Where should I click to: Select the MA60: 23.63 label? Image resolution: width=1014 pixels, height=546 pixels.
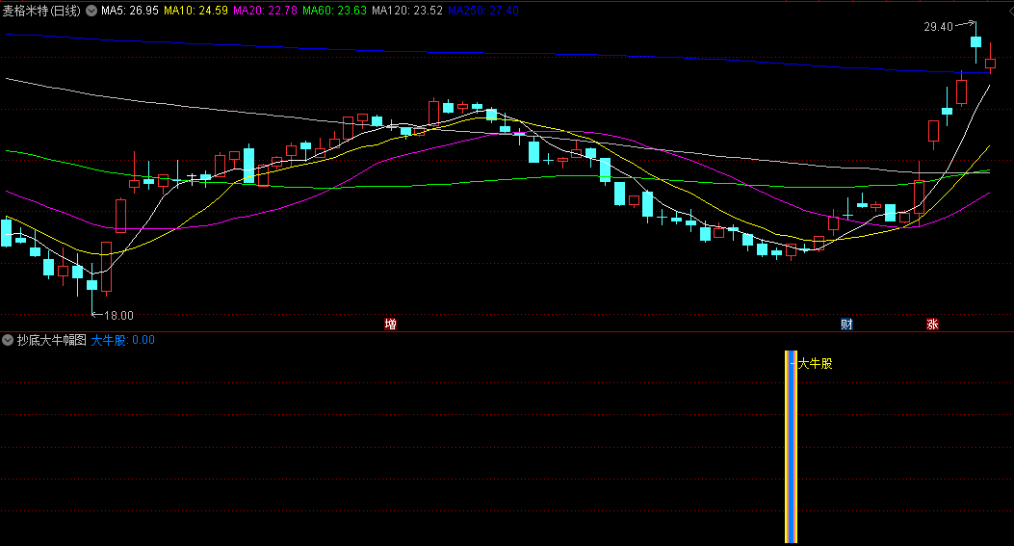tap(334, 11)
